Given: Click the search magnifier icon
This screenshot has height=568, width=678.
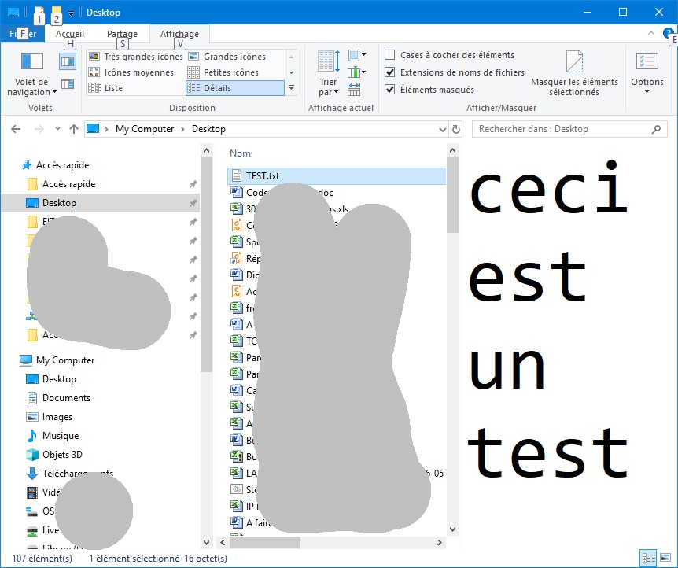Looking at the screenshot, I should point(657,129).
